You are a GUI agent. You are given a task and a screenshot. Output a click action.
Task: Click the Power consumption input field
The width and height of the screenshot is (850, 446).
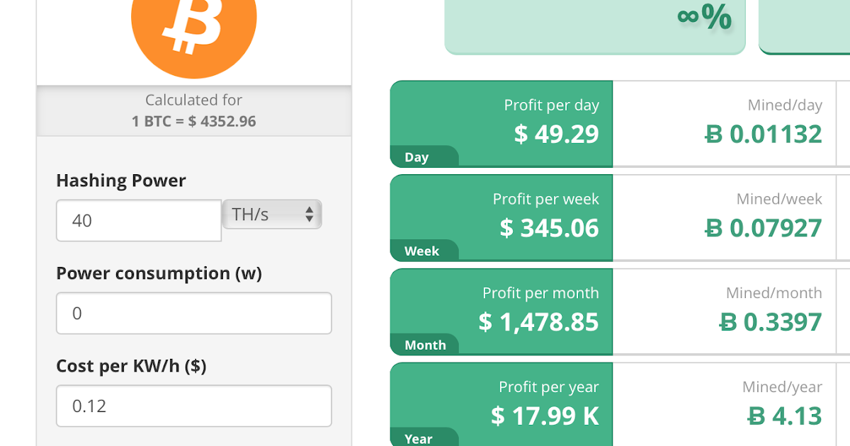click(x=193, y=313)
